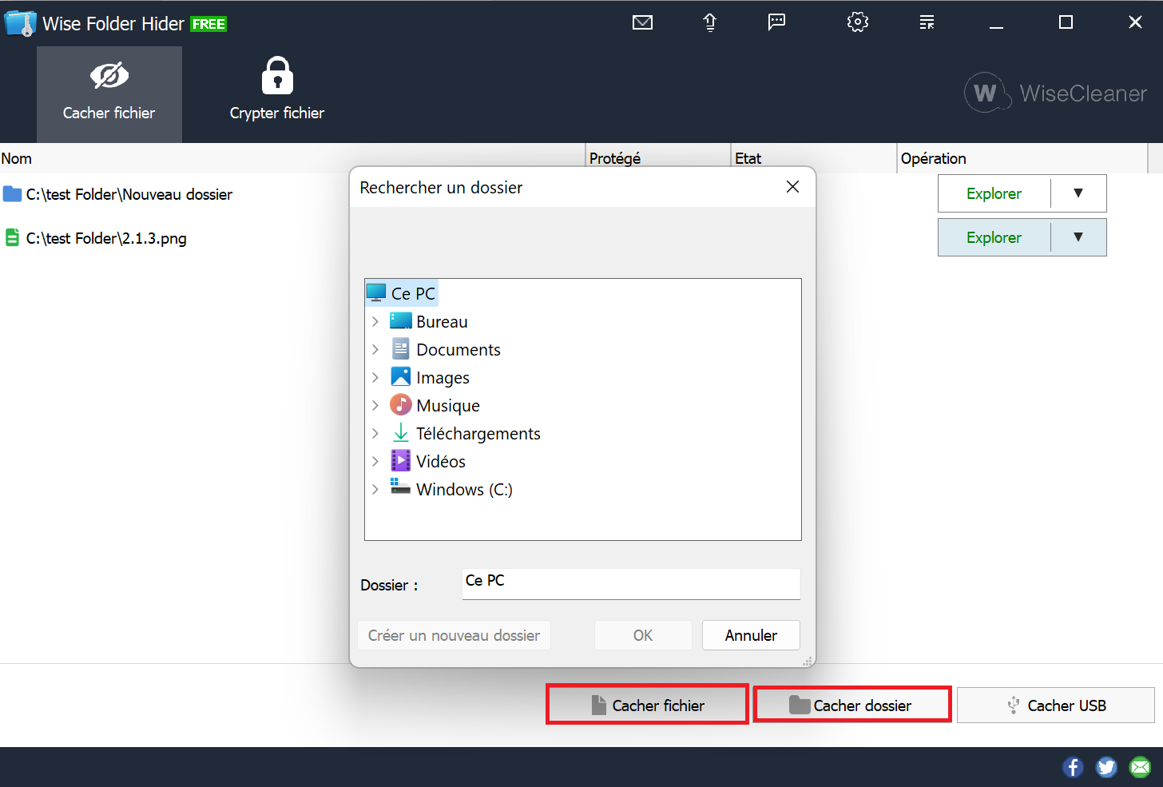Expand the Windows (C:) tree node
Screen dimensions: 1163x787
click(x=375, y=489)
